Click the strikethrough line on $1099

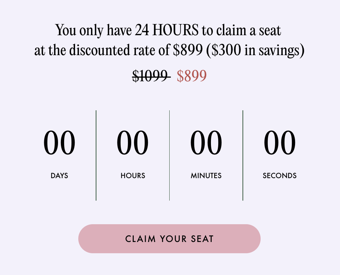(x=150, y=77)
